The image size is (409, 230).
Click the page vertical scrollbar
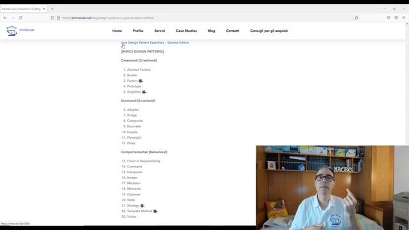[407, 84]
